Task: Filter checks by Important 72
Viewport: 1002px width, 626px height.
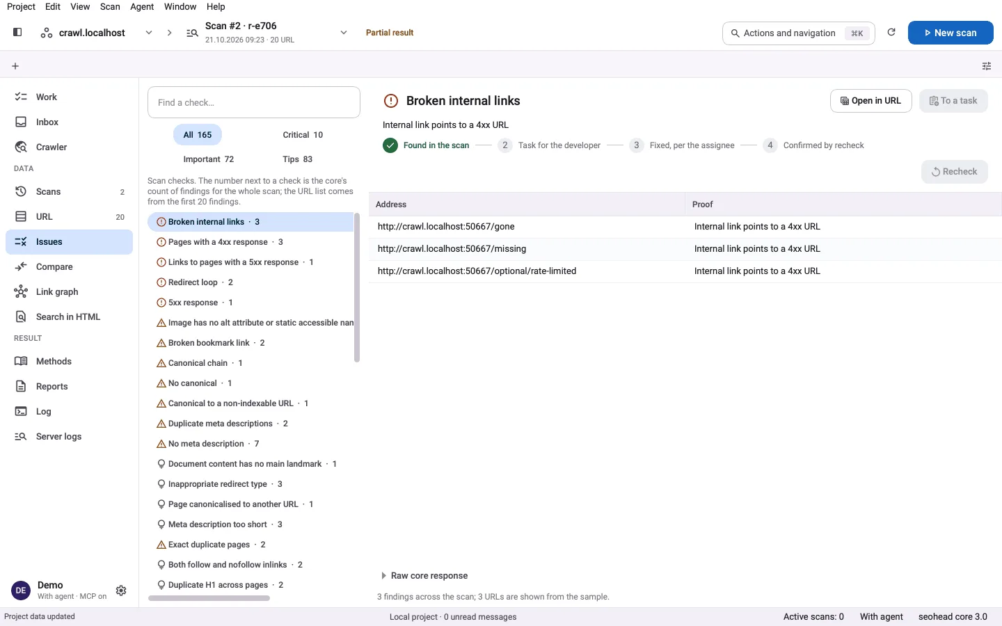Action: click(x=209, y=159)
